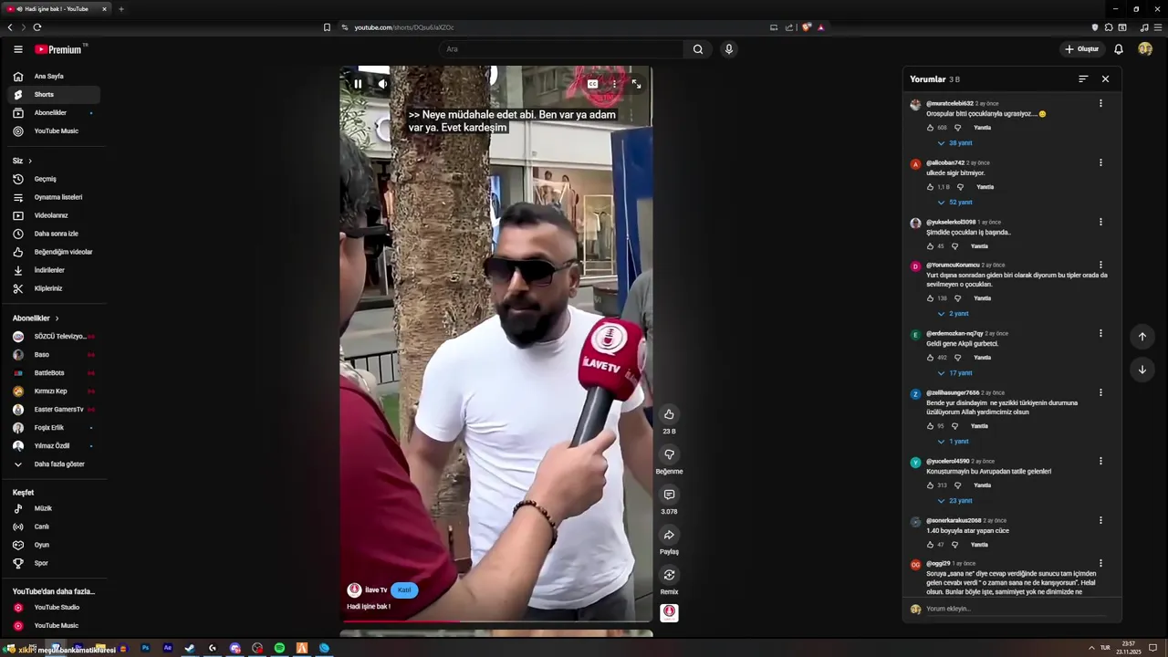Viewport: 1168px width, 657px height.
Task: Open the YouTube hamburger guide menu
Action: 17,49
